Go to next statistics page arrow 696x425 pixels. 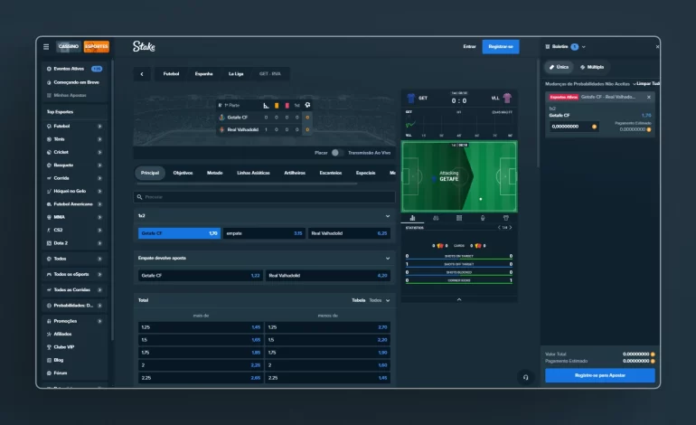(511, 227)
